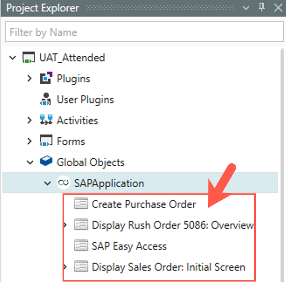The width and height of the screenshot is (286, 282).
Task: Select the Forms tree item
Action: [71, 141]
